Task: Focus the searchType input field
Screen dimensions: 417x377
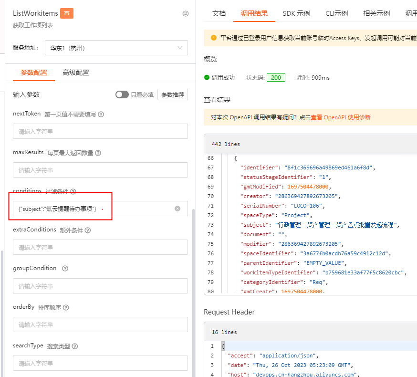Action: click(x=100, y=363)
